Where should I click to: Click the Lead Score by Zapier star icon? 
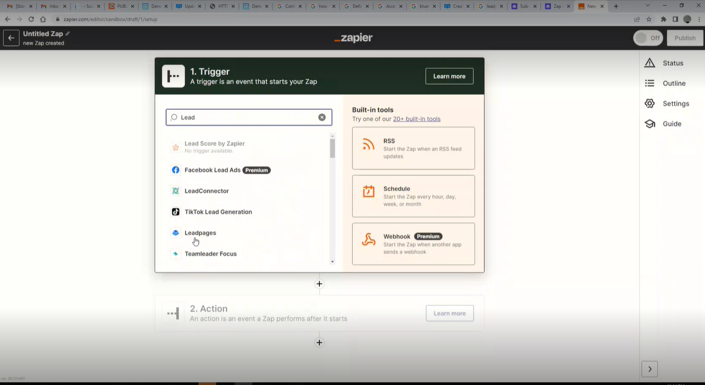tap(176, 147)
